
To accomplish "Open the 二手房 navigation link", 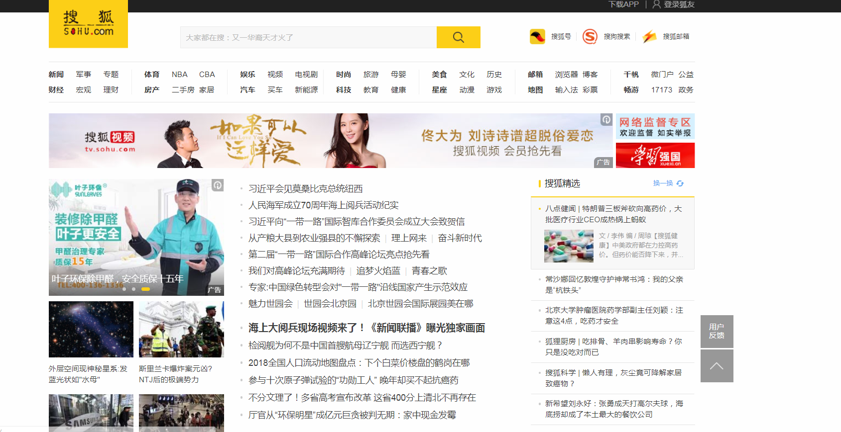I will tap(183, 90).
